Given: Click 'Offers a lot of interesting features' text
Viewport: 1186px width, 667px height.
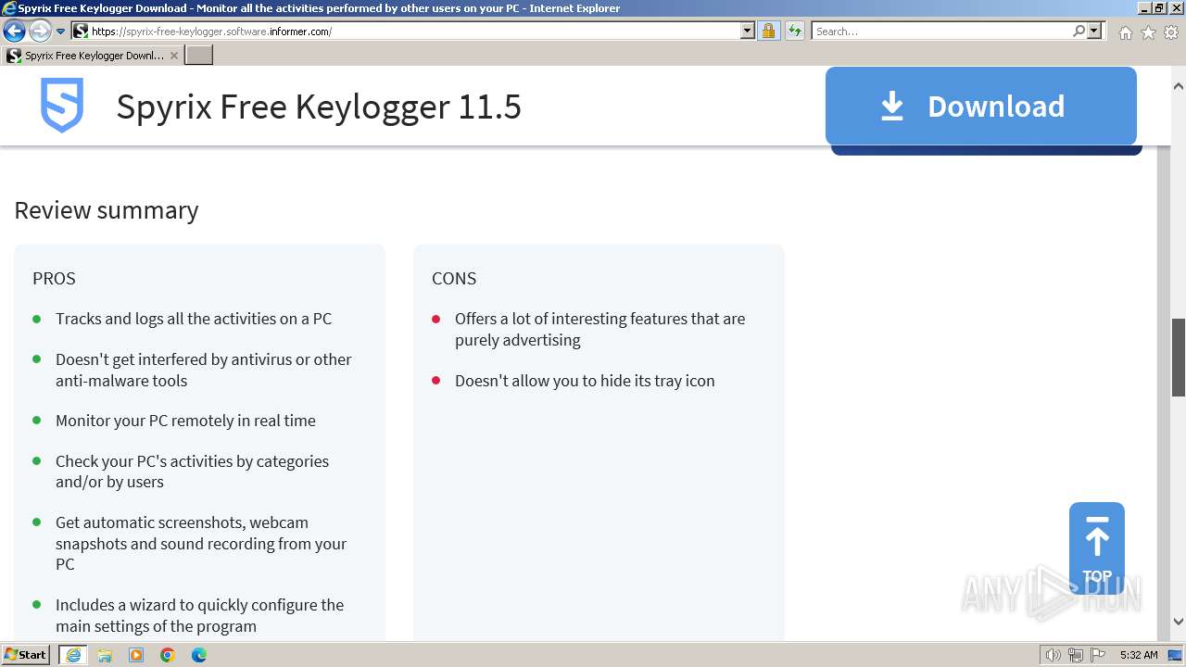Looking at the screenshot, I should pos(599,329).
